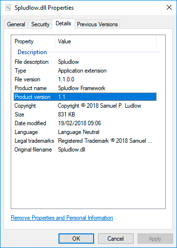Click the greyed-out Apply button

tap(155, 239)
